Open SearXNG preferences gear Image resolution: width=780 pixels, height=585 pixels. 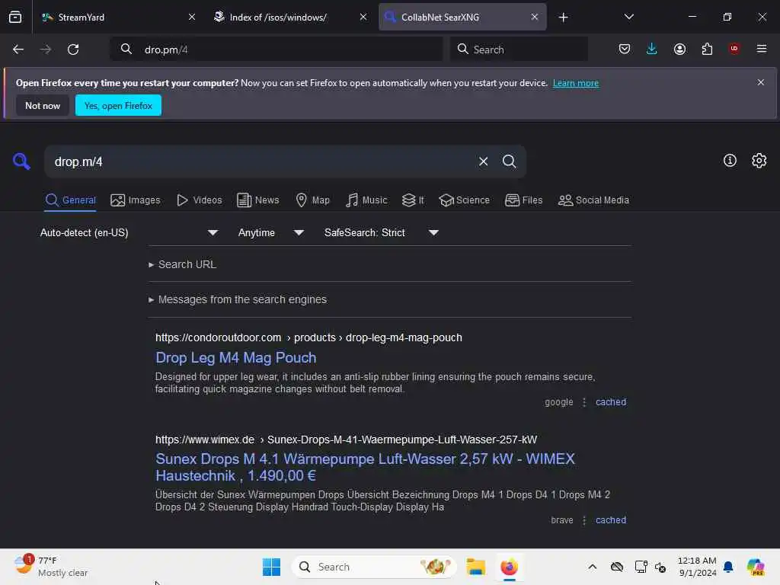click(759, 160)
